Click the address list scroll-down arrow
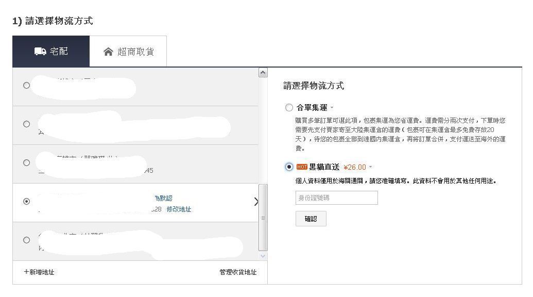 [263, 256]
